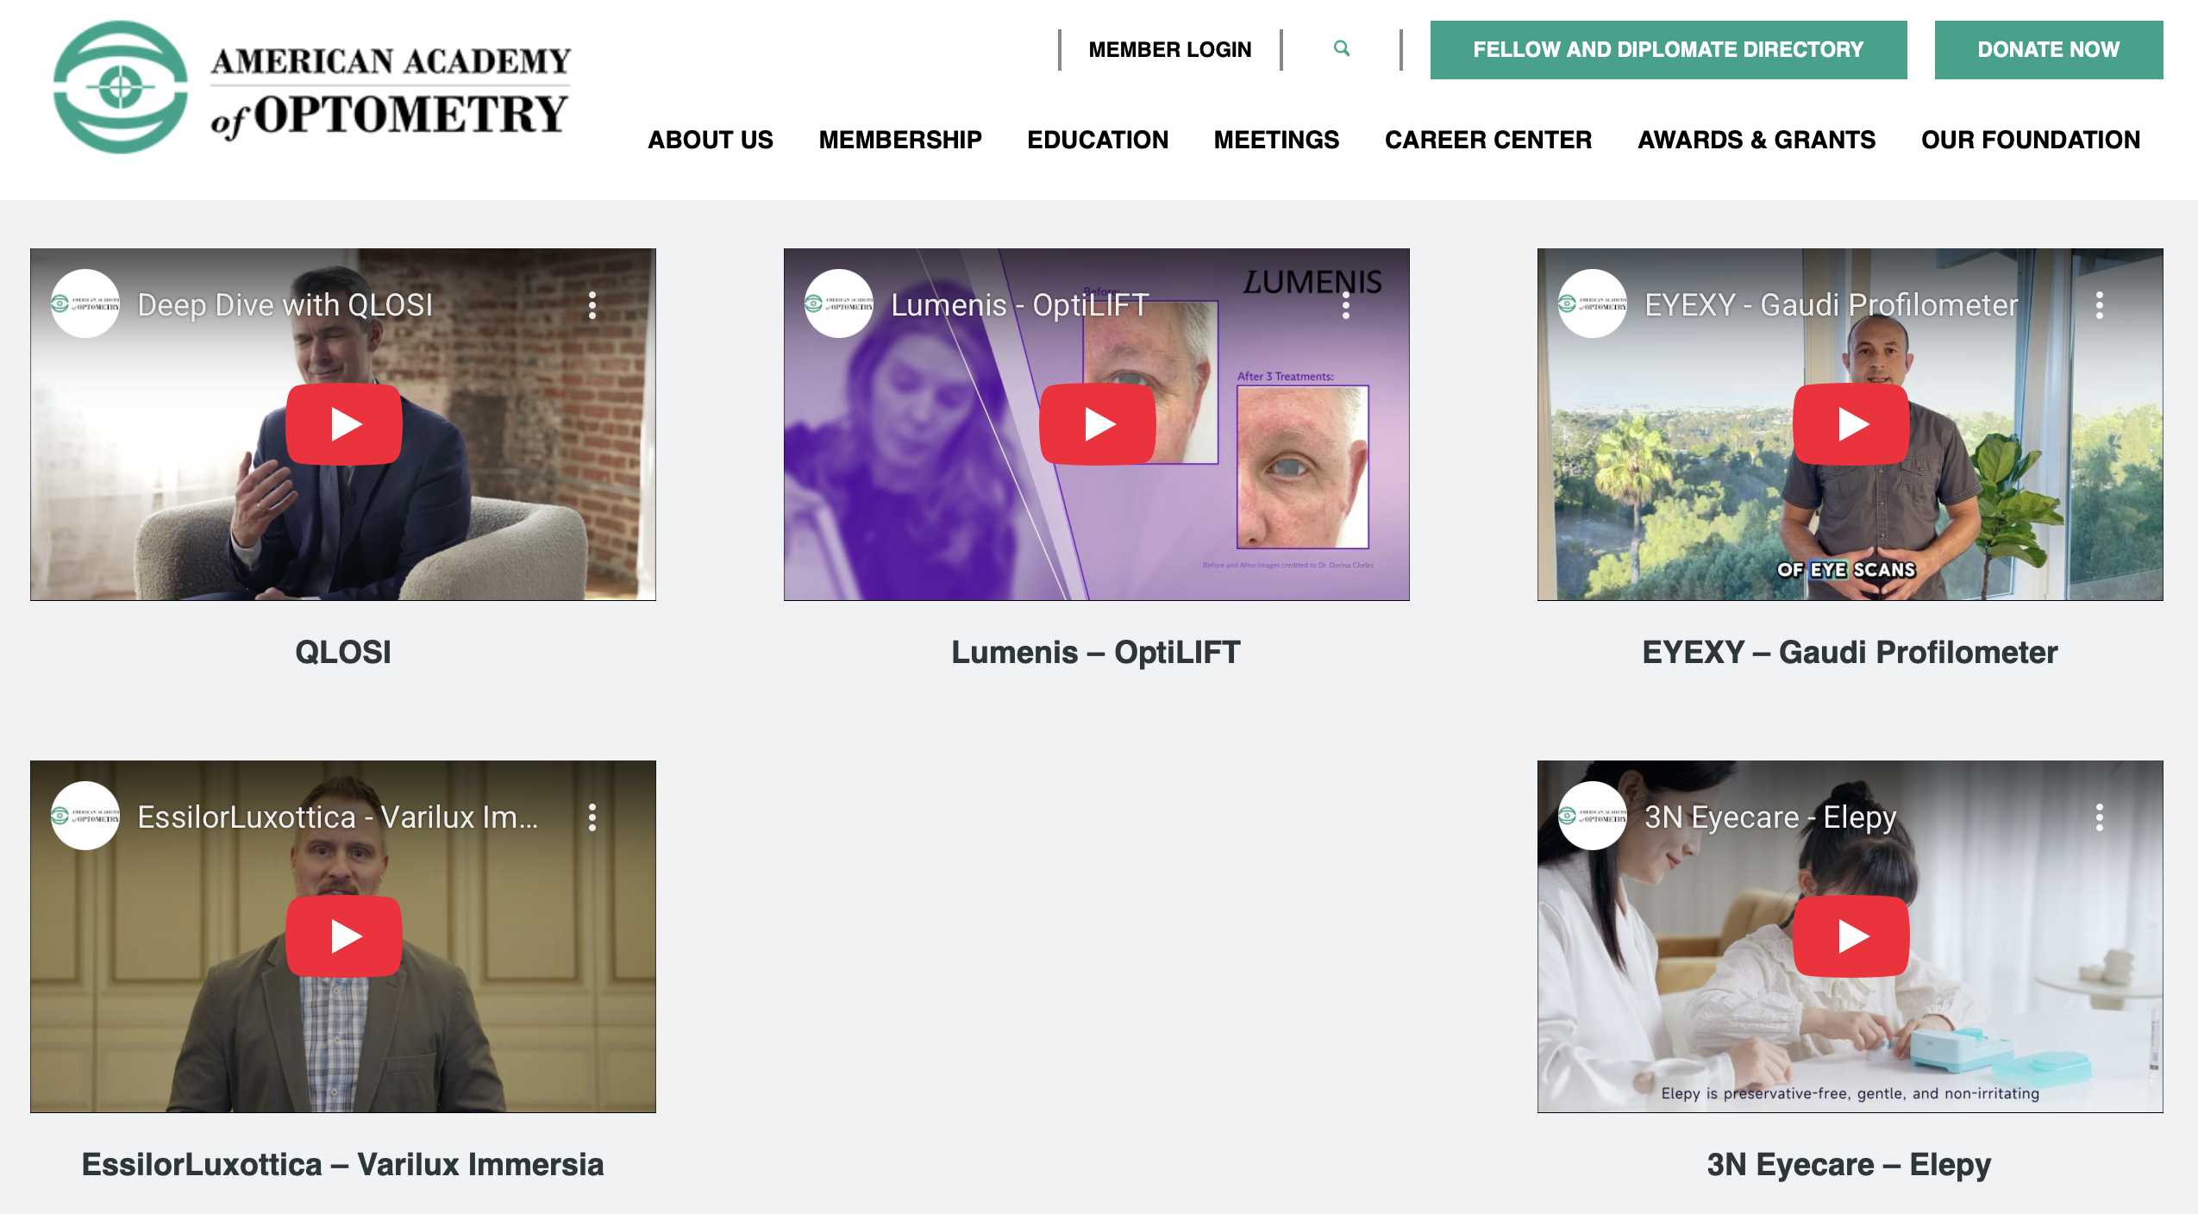Click the channel avatar on Lumenis video
This screenshot has height=1214, width=2198.
(x=839, y=303)
